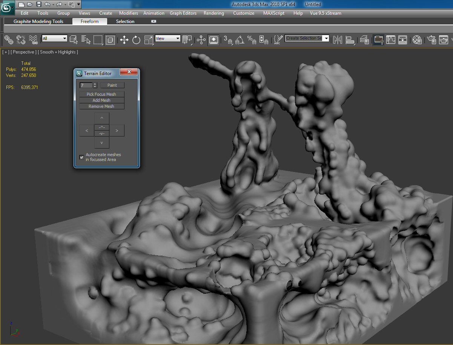
Task: Open the Create Selection Set dropdown
Action: pos(326,38)
